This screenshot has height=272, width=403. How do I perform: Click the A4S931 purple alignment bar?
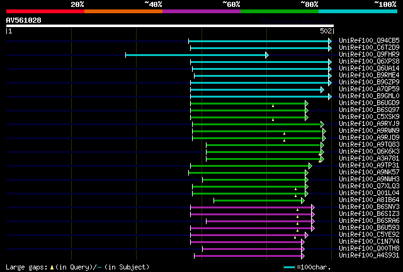tap(249, 256)
